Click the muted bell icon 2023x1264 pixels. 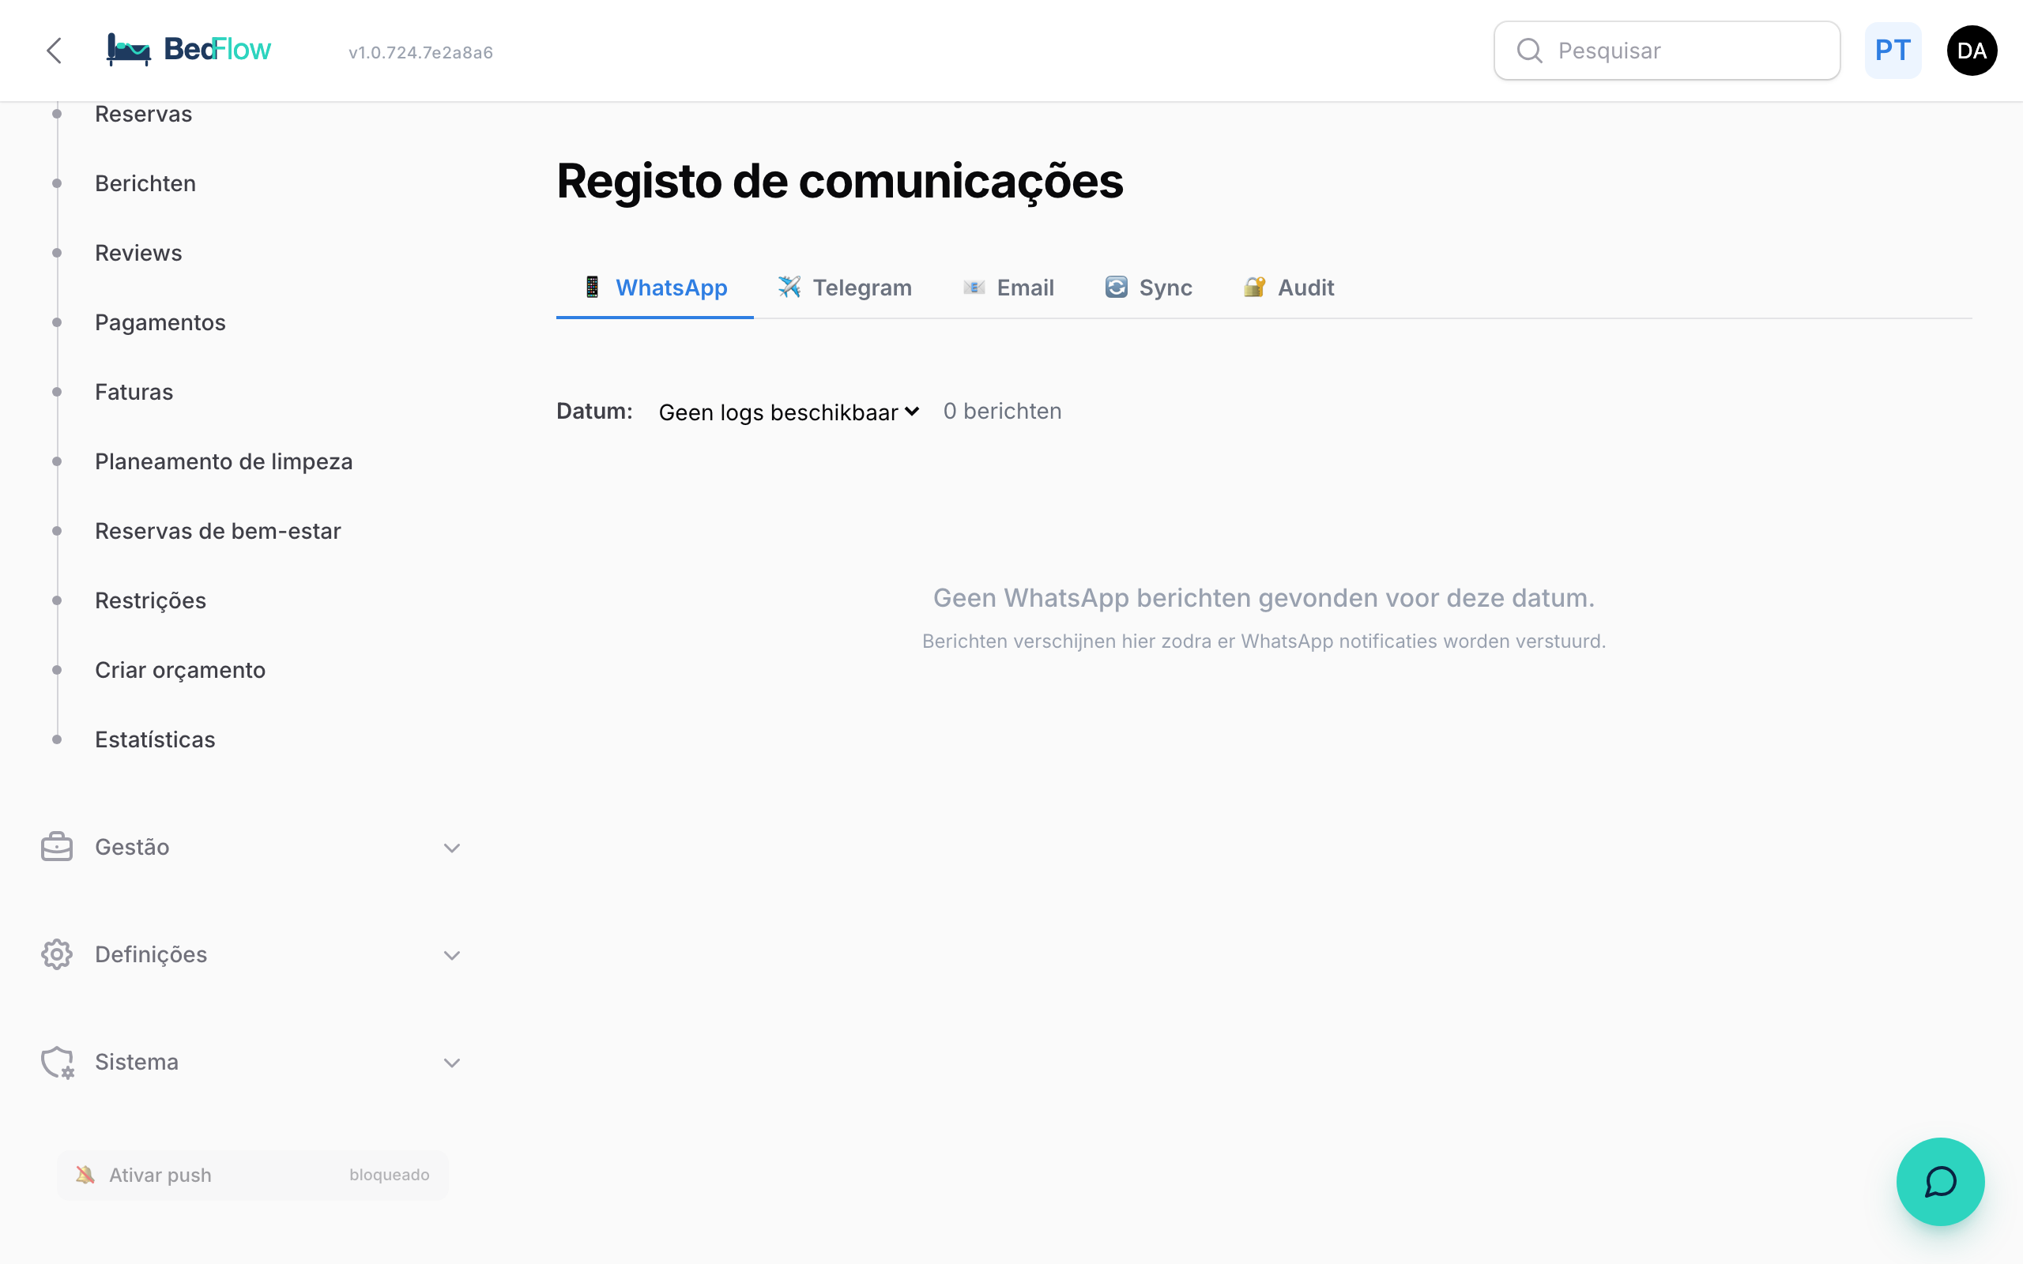pos(85,1175)
